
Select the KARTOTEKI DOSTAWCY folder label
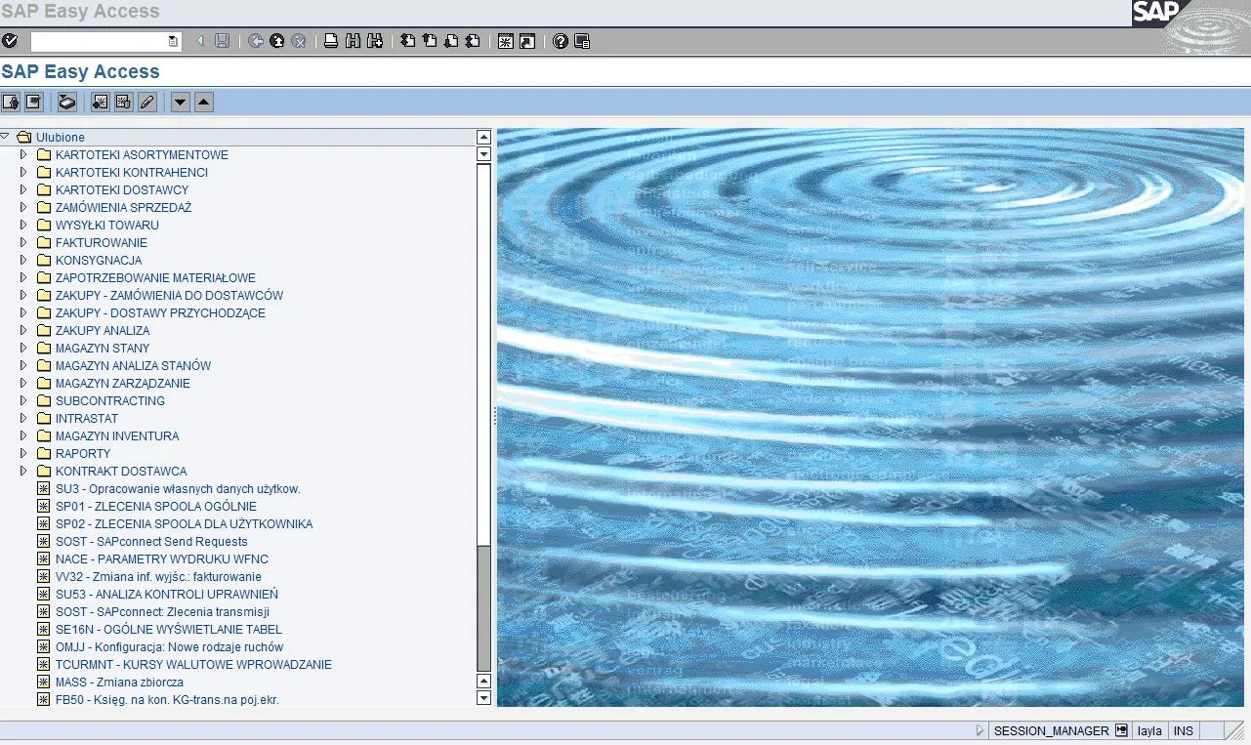point(122,189)
